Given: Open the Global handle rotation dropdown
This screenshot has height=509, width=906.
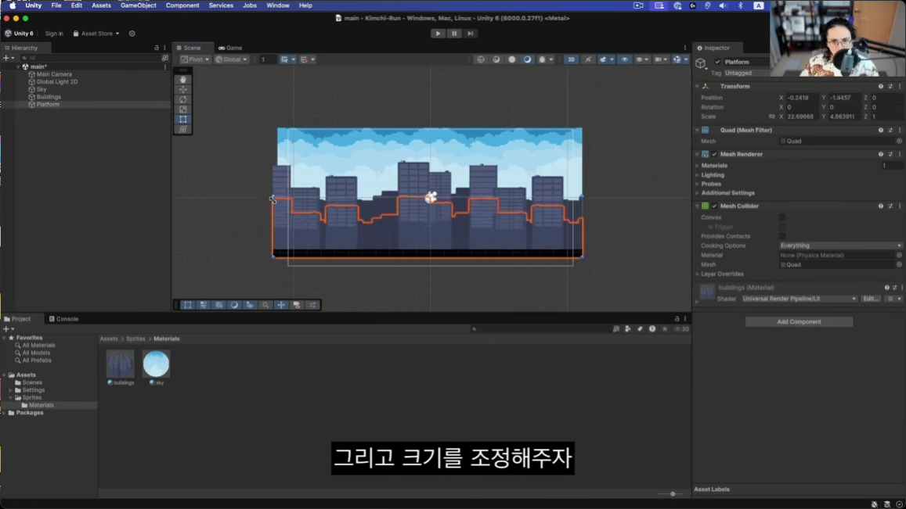Looking at the screenshot, I should (x=231, y=59).
